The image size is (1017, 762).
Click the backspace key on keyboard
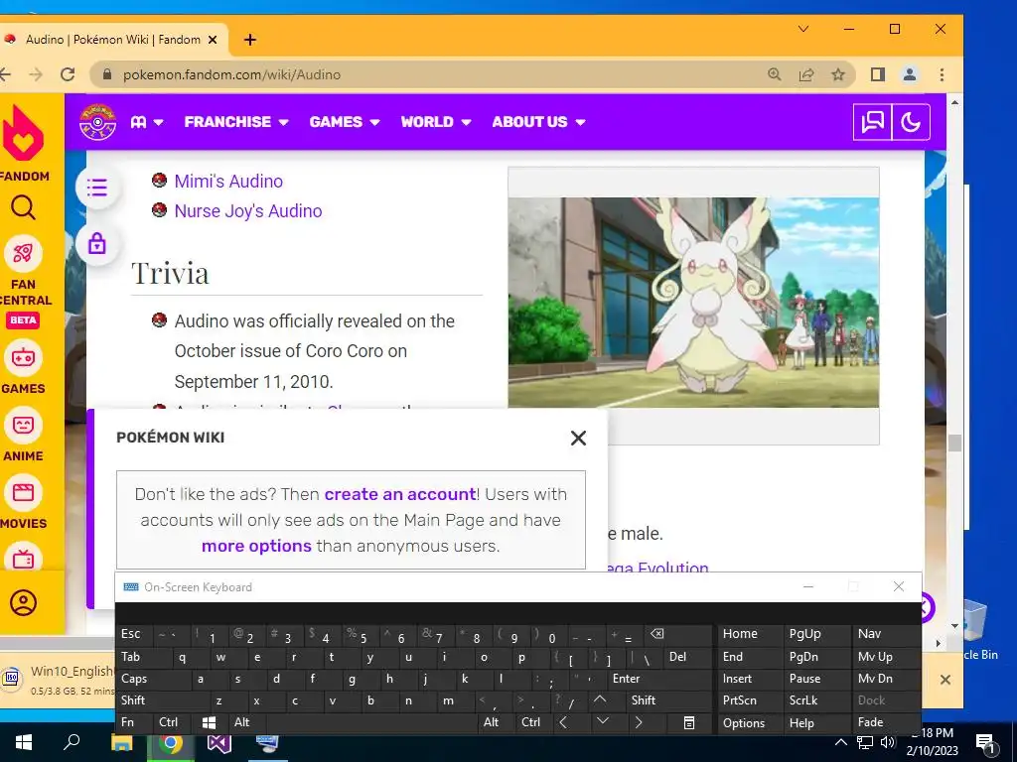tap(677, 634)
